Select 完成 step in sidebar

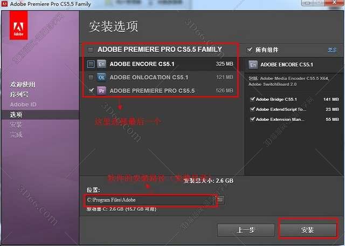tap(16, 134)
